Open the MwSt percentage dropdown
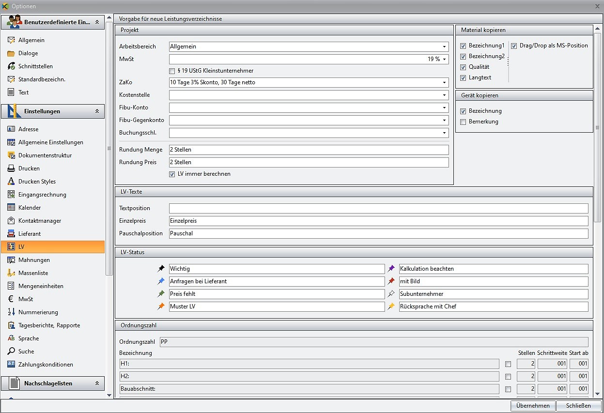 point(444,59)
